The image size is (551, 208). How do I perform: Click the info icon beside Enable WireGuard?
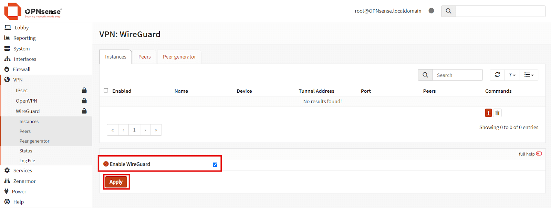[x=106, y=164]
